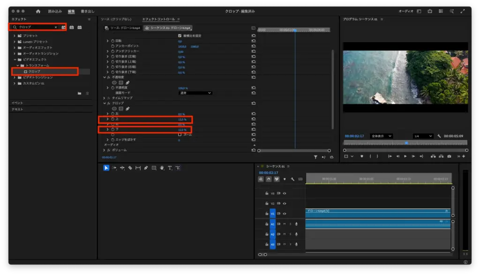Select the クロップ effect in the list
The height and width of the screenshot is (275, 480).
[x=34, y=71]
